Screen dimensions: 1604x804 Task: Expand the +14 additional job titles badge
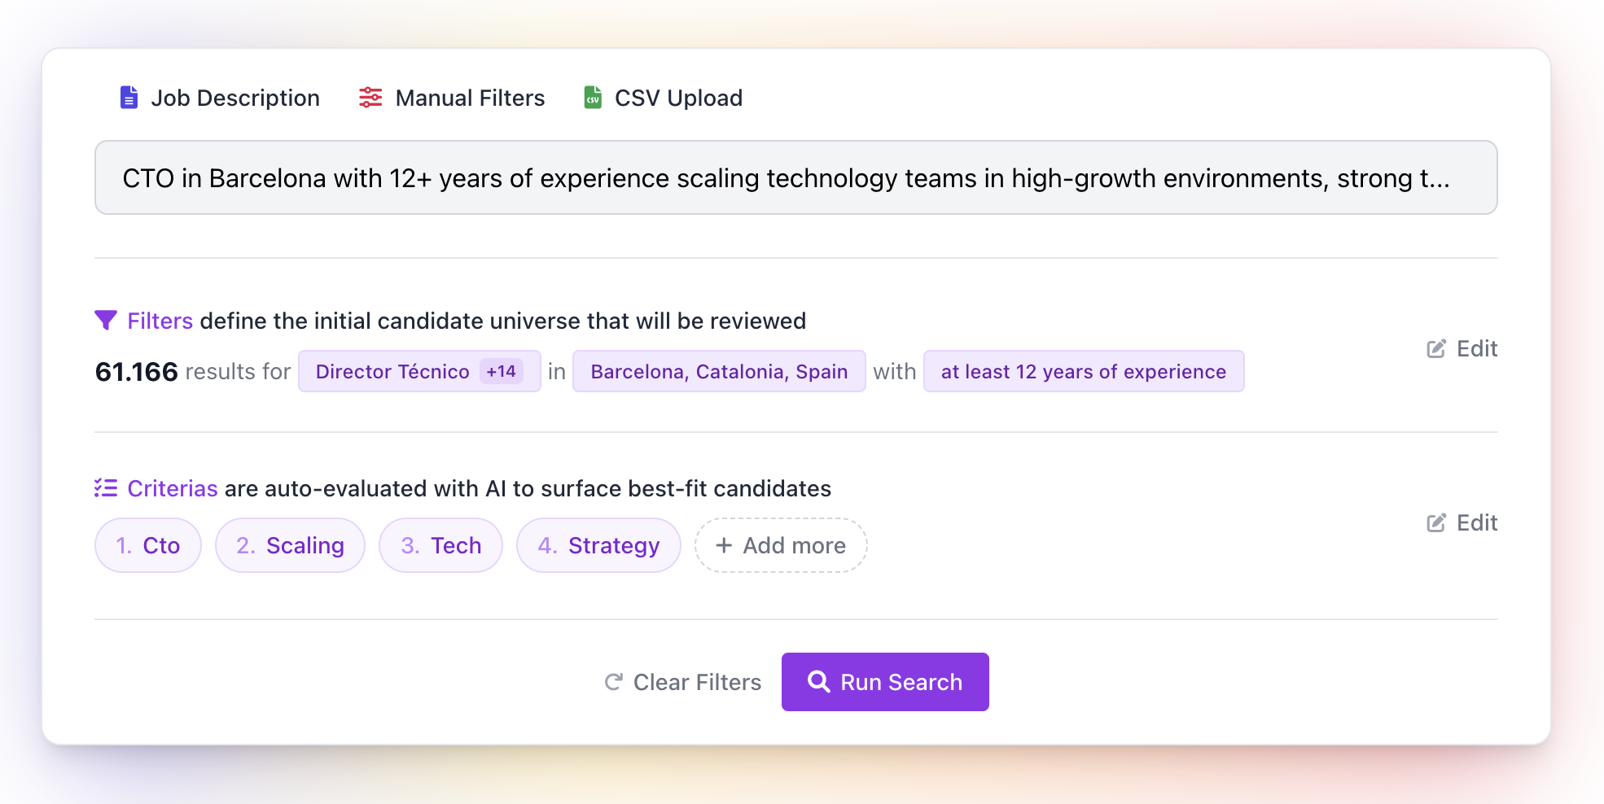(501, 372)
